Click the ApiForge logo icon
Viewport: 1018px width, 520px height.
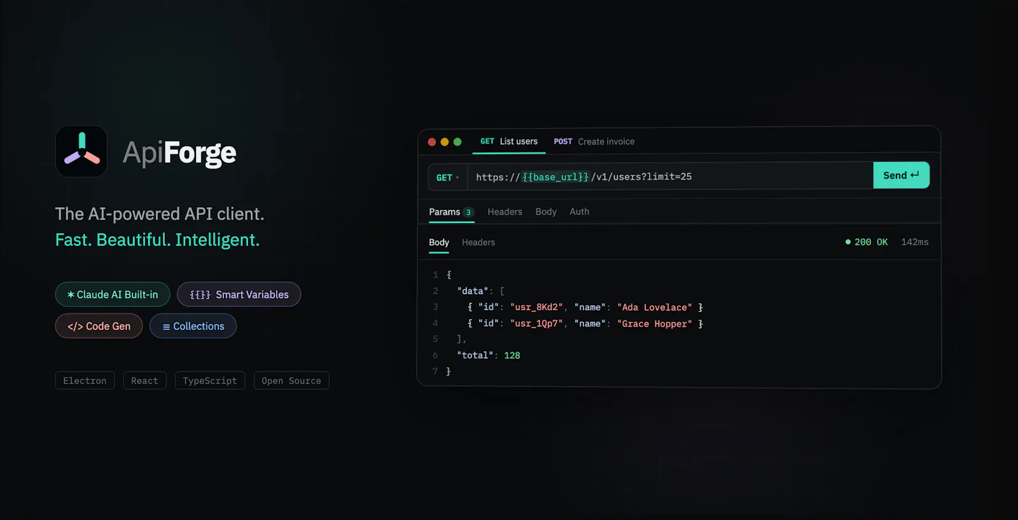(x=81, y=151)
